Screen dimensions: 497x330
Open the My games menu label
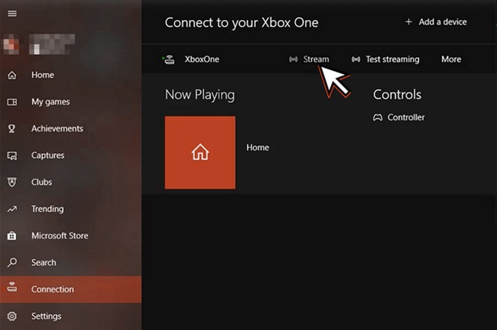[51, 102]
